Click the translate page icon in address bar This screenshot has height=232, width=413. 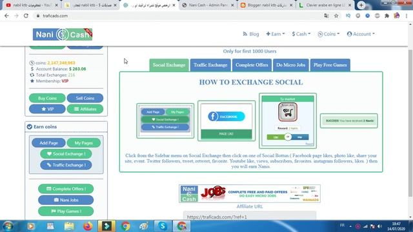click(x=327, y=15)
